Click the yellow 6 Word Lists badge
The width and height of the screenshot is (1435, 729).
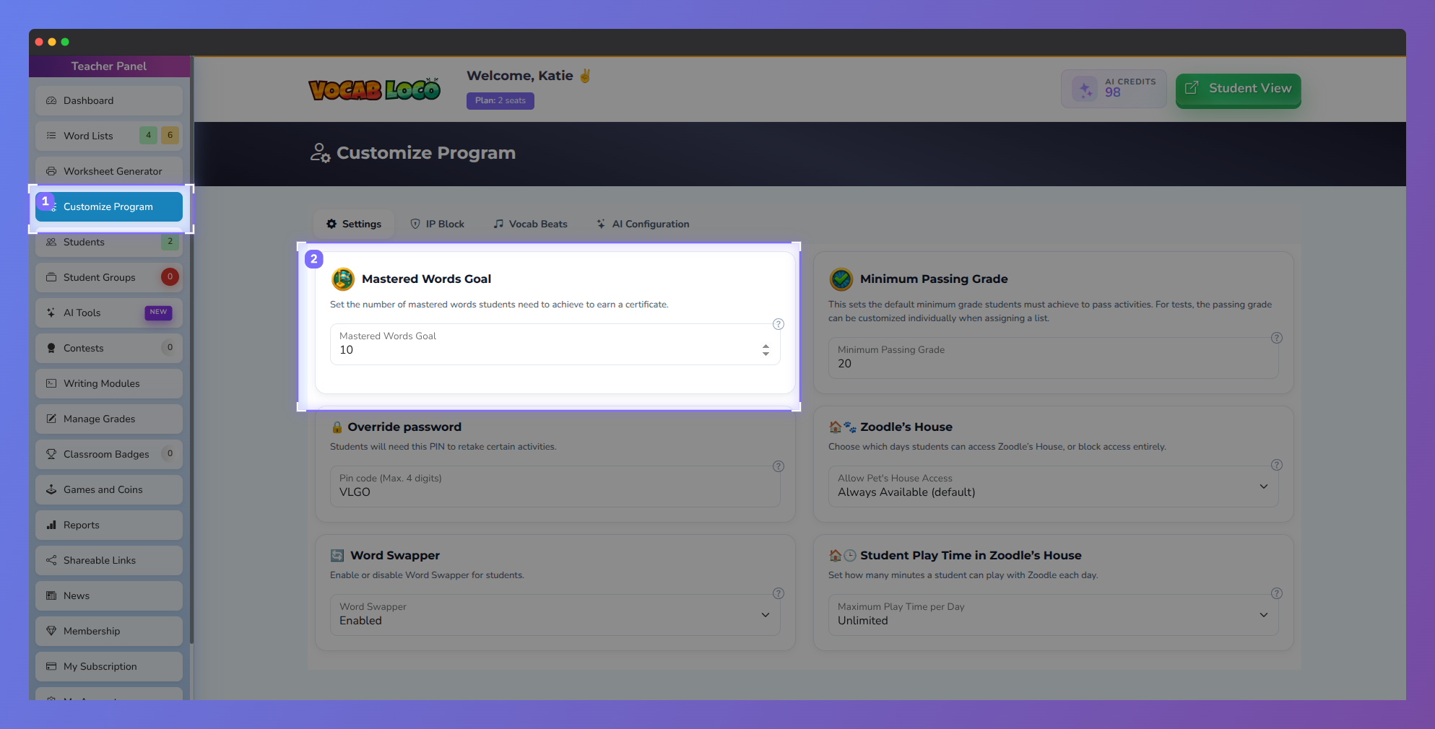(170, 135)
